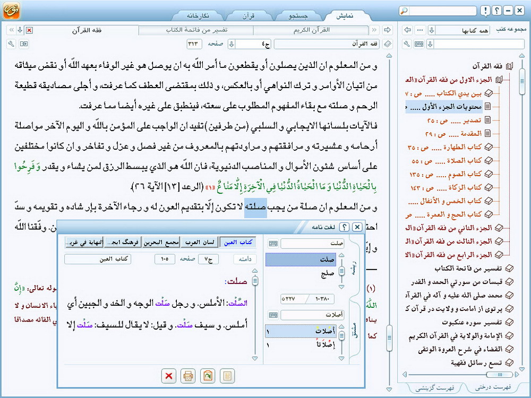Open the volume ج٤ dropdown arrow

tap(232, 44)
